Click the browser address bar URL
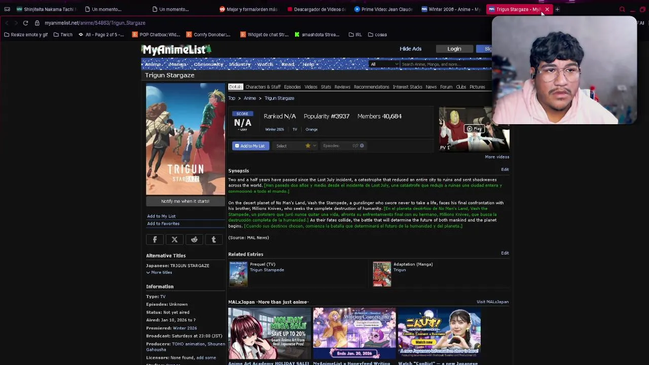Viewport: 649px width, 365px height. (x=95, y=23)
